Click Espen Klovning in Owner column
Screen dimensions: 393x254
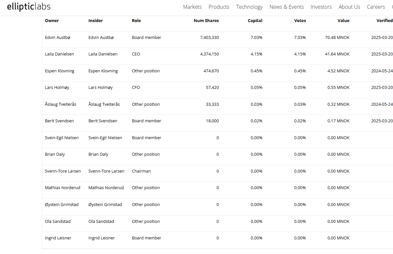[x=60, y=71]
